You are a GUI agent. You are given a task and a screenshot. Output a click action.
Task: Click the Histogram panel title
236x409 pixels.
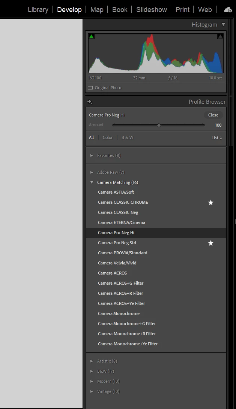(x=204, y=25)
